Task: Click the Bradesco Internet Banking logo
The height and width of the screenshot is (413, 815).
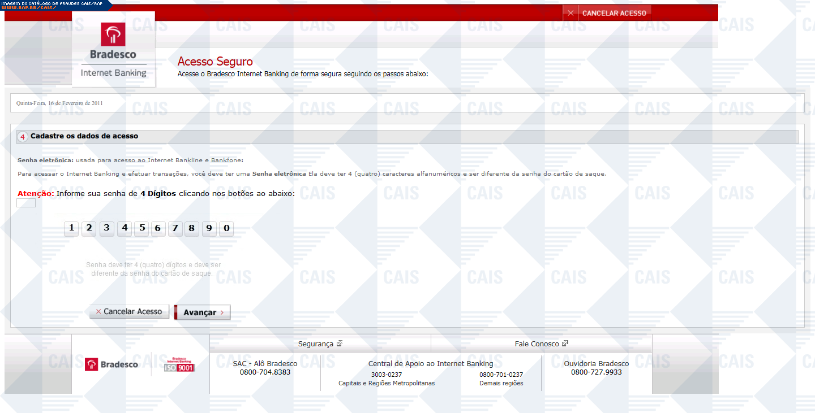Action: (x=113, y=50)
